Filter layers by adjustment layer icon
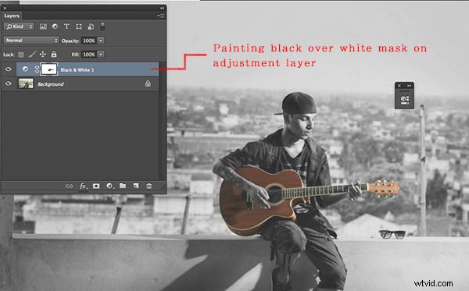This screenshot has width=469, height=291. pyautogui.click(x=55, y=27)
